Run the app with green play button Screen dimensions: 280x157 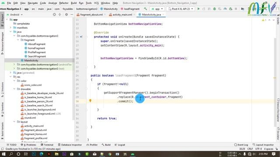(198, 9)
